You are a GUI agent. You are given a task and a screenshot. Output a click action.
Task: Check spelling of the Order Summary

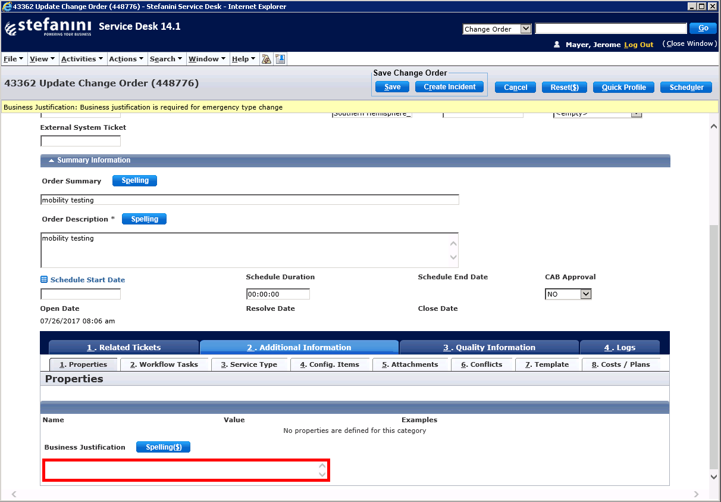135,180
